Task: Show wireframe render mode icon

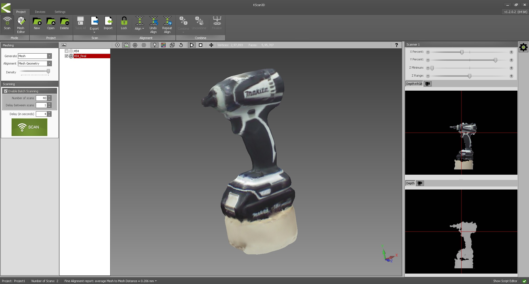Action: point(135,45)
